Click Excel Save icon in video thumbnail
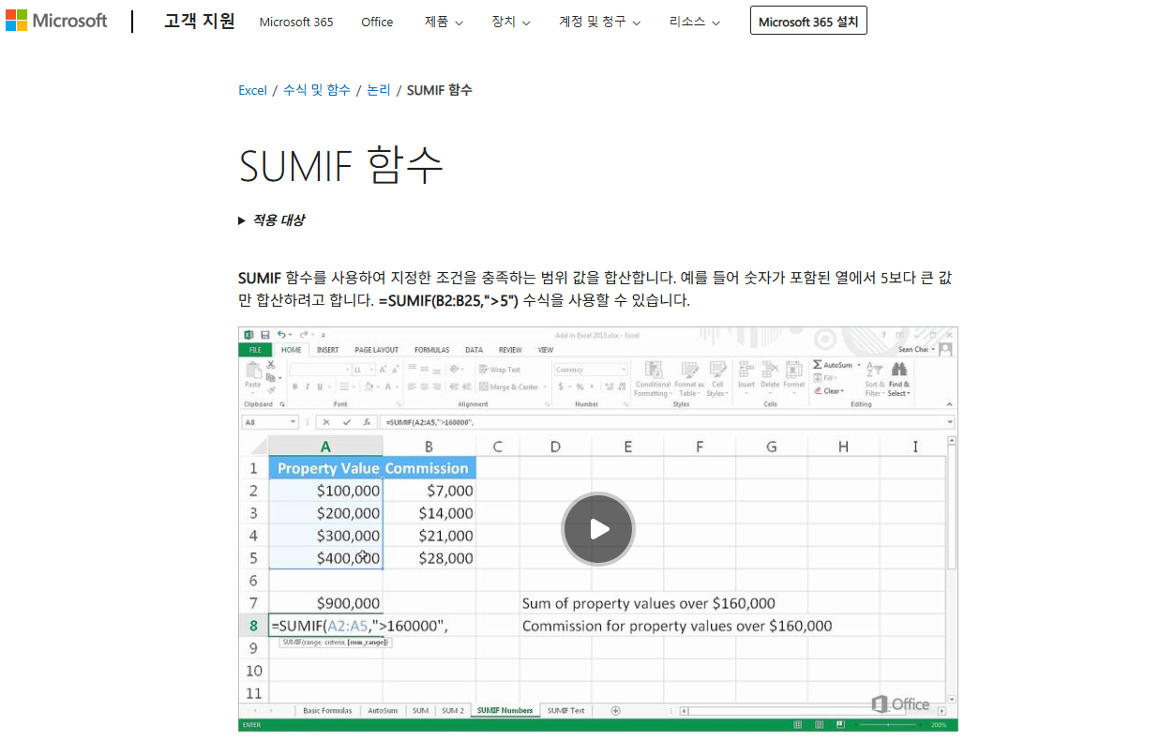Viewport: 1175px width, 742px height. point(265,335)
